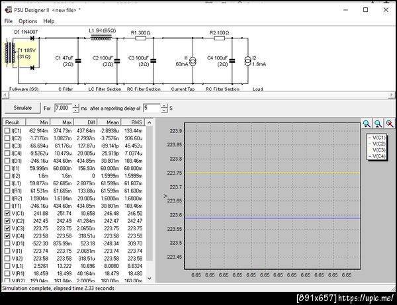Click schematic scroll right arrow
The height and width of the screenshot is (305, 397).
[392, 95]
